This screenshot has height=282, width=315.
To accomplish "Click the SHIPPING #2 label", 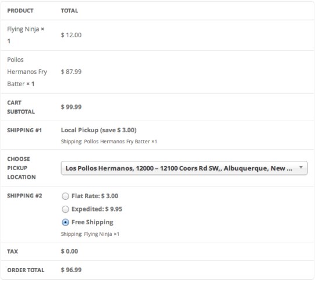I will [24, 196].
